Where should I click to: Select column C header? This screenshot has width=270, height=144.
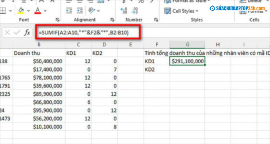[x=78, y=45]
